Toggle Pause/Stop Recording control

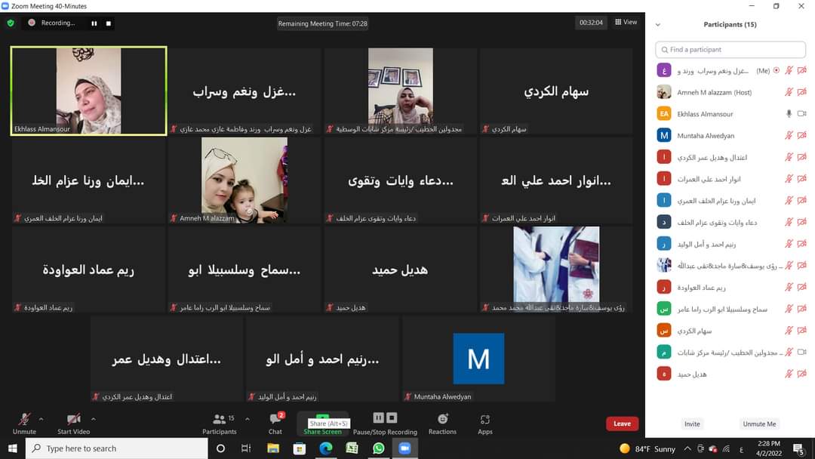tap(385, 418)
